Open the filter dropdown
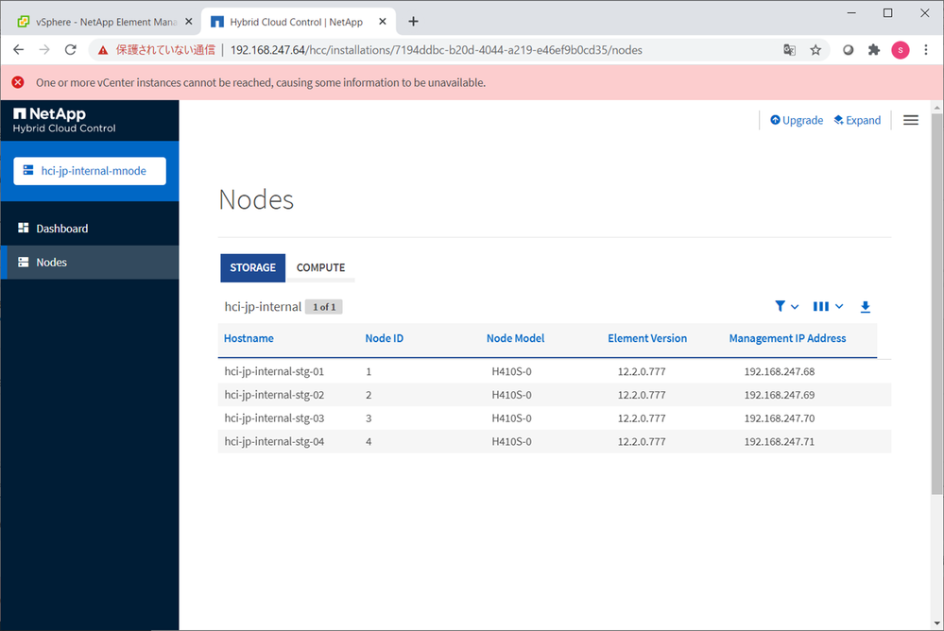Image resolution: width=944 pixels, height=631 pixels. 786,307
